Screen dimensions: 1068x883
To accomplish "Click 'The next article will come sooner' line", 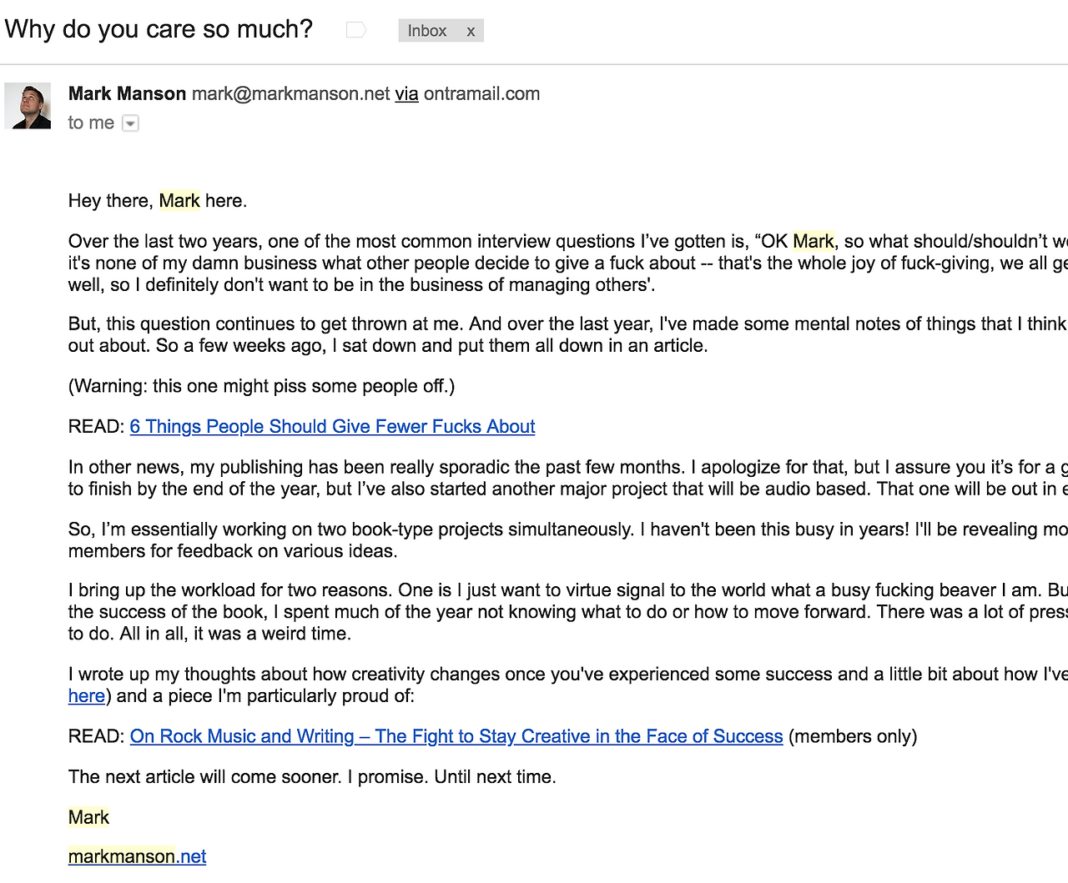I will (x=312, y=776).
